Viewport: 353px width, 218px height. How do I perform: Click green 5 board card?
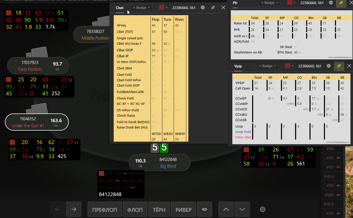(x=164, y=148)
